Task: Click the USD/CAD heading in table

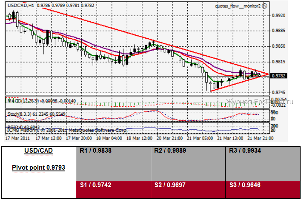Action: tap(38, 151)
